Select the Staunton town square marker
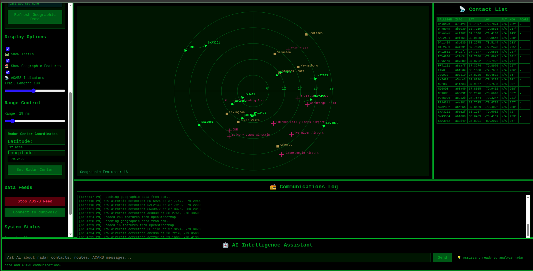Screen dimensions: 533x271 click(x=275, y=54)
